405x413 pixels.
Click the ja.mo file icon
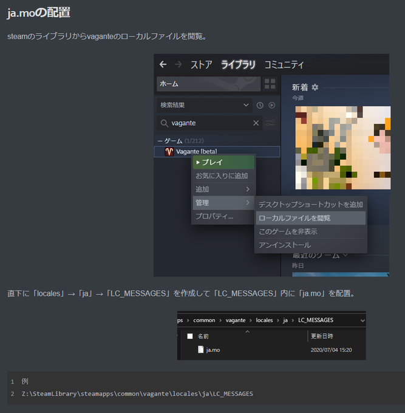pyautogui.click(x=200, y=349)
